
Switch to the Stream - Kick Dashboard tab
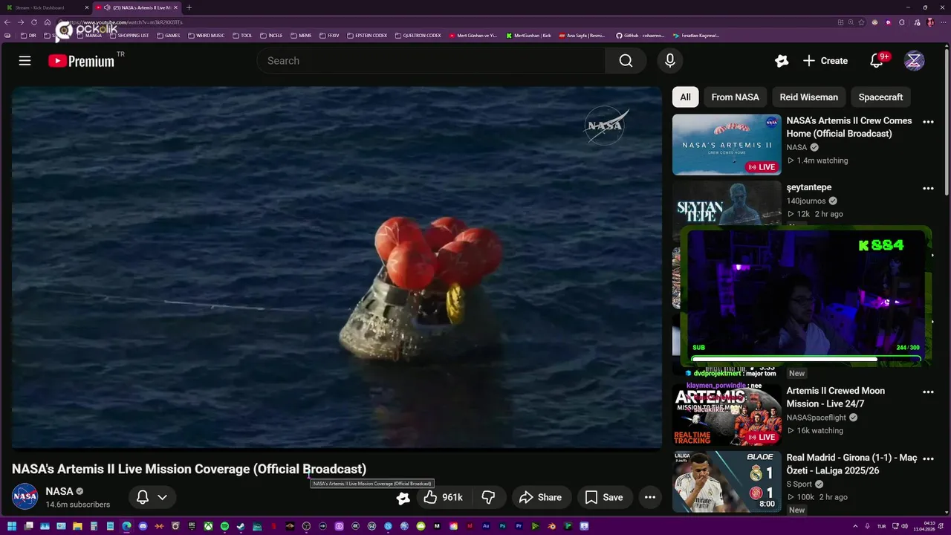tap(46, 7)
